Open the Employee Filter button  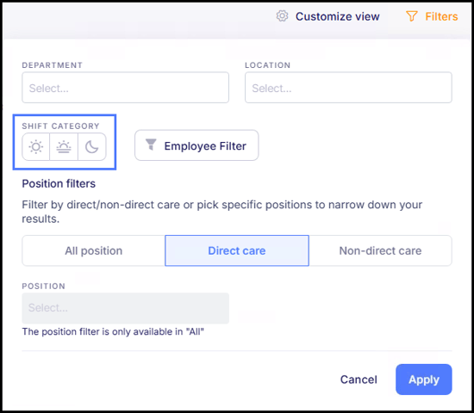[x=196, y=145]
